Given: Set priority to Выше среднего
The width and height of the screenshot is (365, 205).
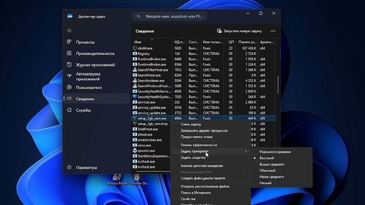Looking at the screenshot, I should 281,165.
